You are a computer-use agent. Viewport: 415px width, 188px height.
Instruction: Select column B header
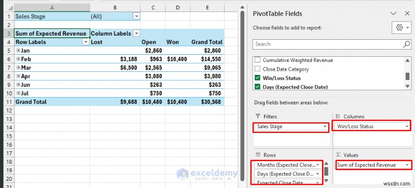115,8
